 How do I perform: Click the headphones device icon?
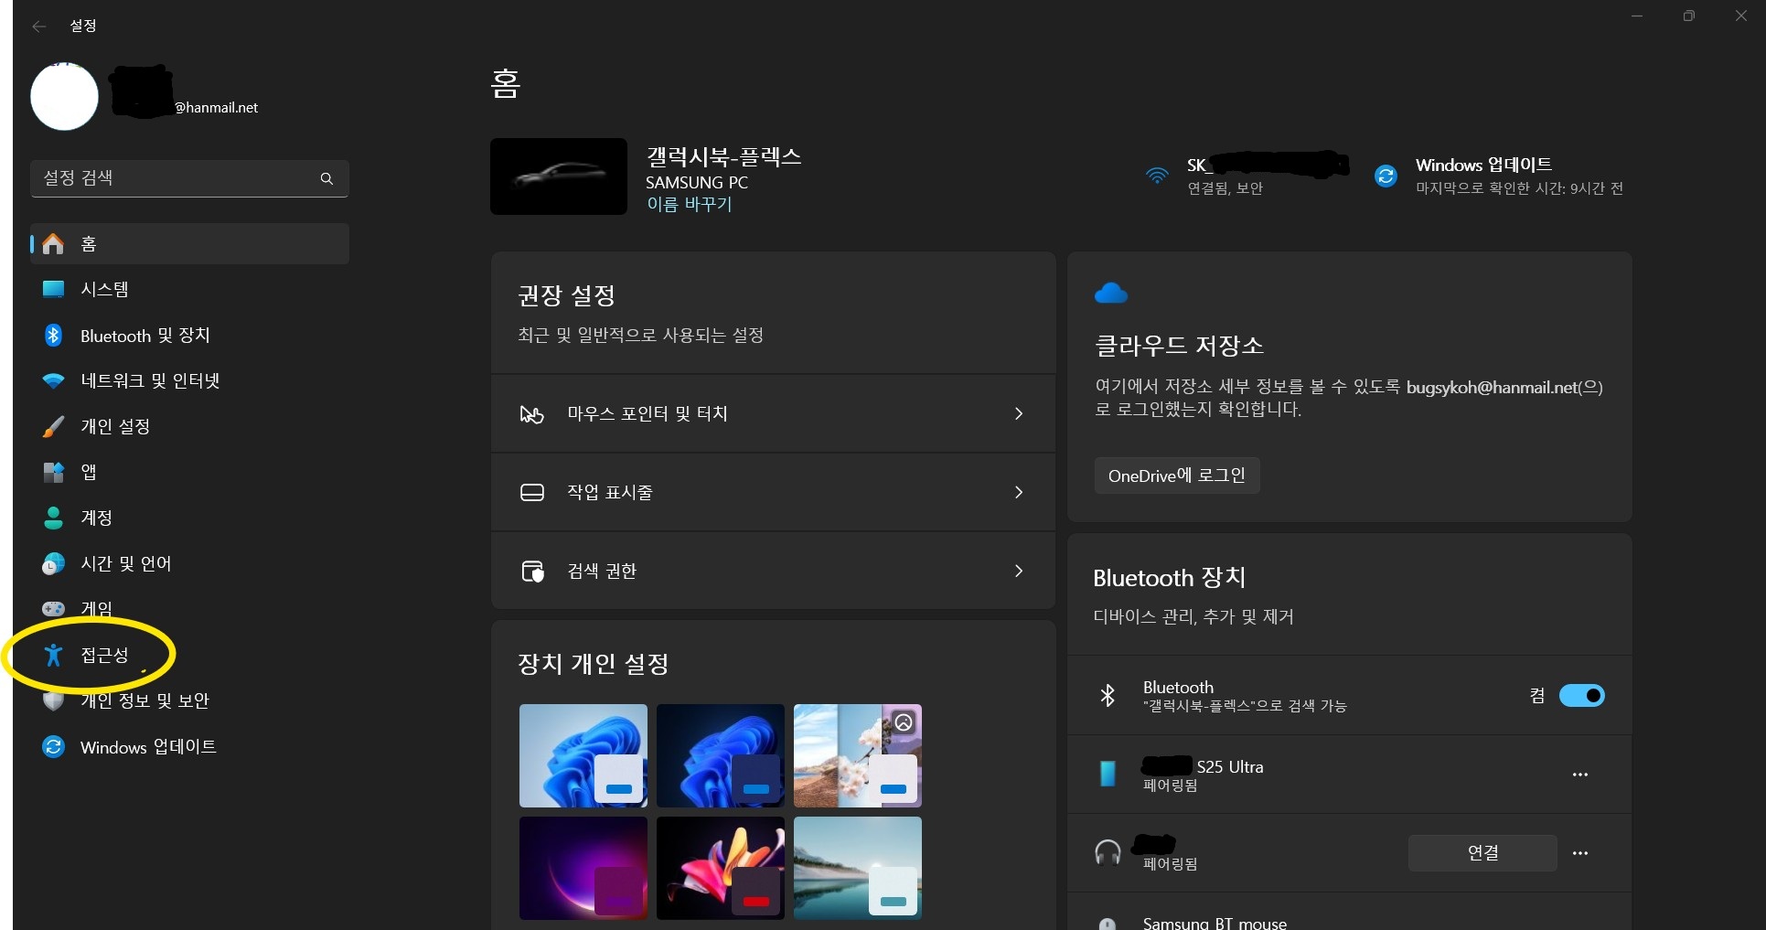pos(1108,853)
